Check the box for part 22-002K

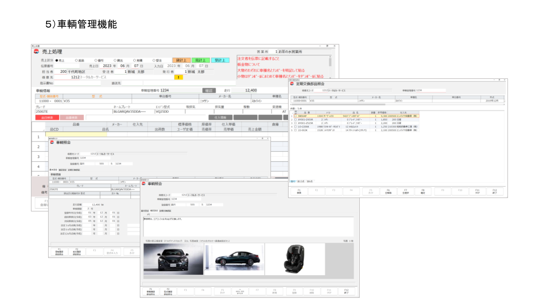295,130
